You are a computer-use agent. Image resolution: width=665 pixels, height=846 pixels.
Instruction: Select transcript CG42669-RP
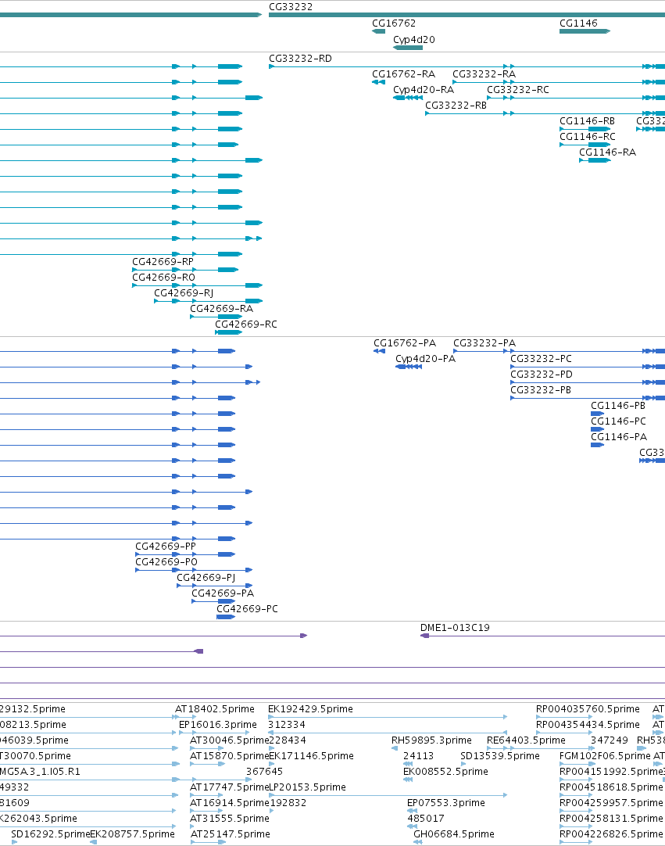[x=163, y=262]
